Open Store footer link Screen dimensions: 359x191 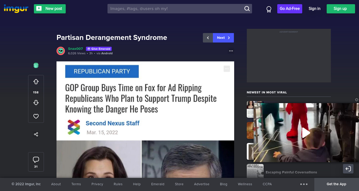(179, 184)
